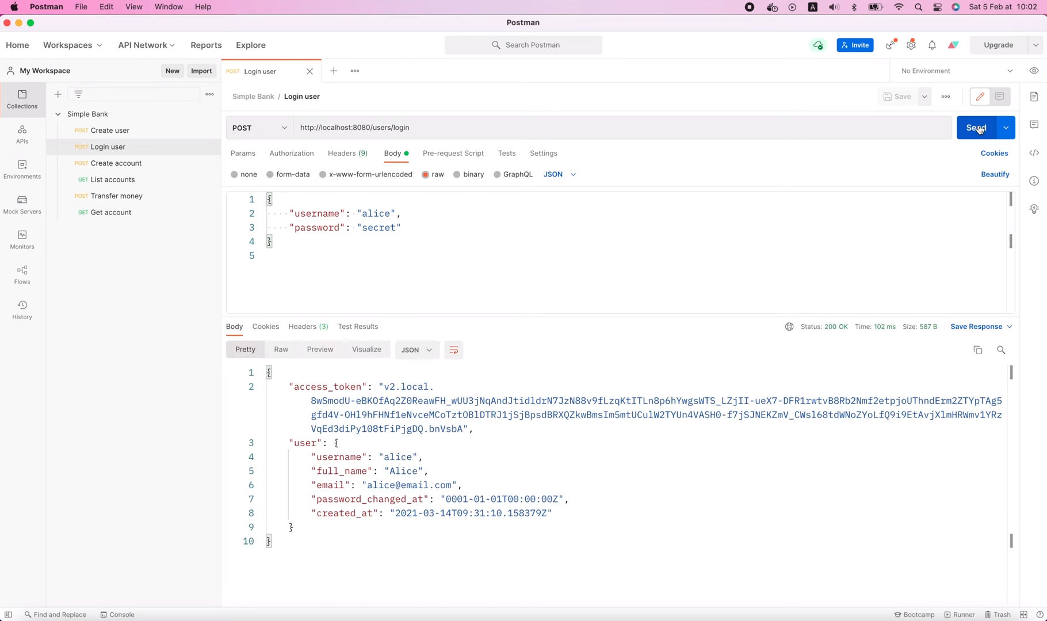Click the collections filter icon
1047x621 pixels.
79,94
